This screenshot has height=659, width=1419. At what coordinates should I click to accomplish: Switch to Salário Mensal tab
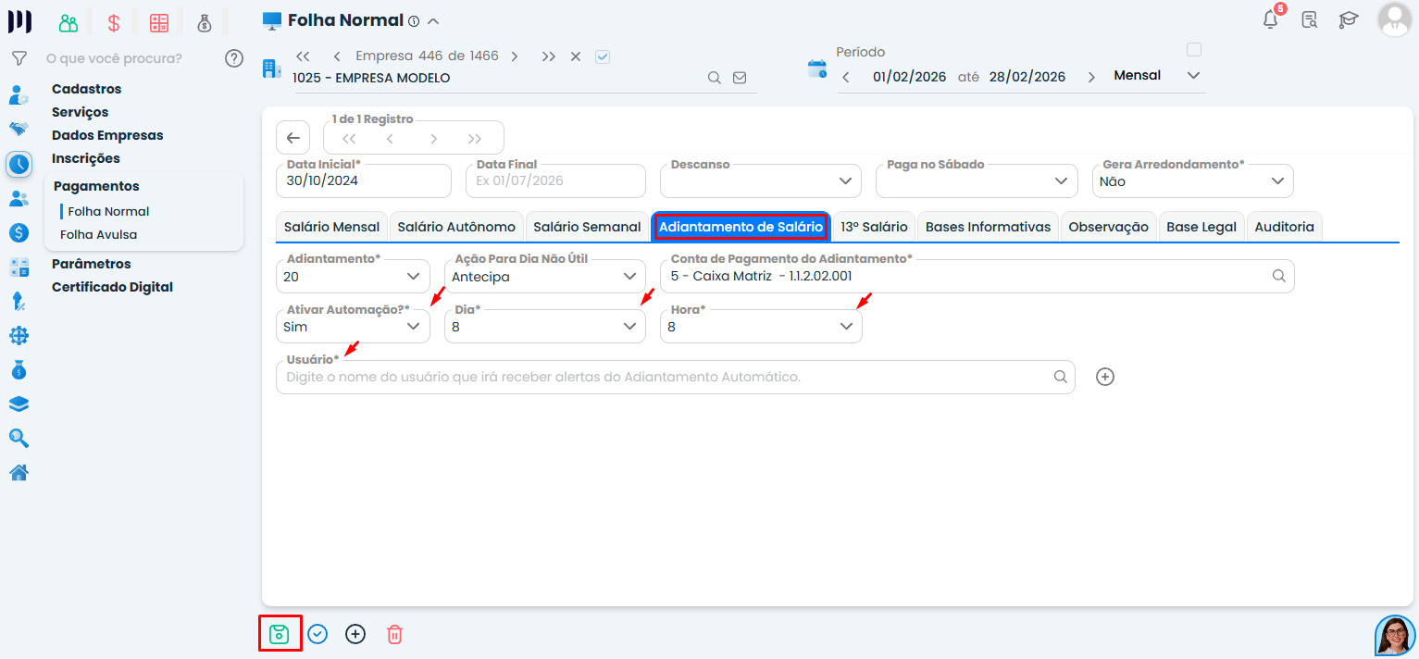(x=331, y=227)
